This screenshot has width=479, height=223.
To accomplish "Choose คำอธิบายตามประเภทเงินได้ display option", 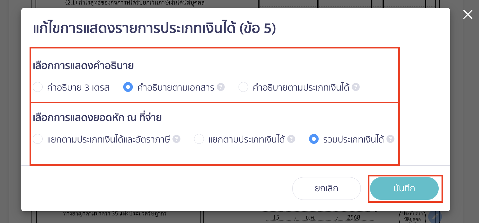I will 243,87.
